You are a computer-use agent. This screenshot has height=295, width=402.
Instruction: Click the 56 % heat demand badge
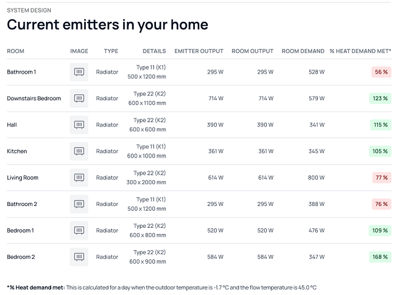point(381,72)
